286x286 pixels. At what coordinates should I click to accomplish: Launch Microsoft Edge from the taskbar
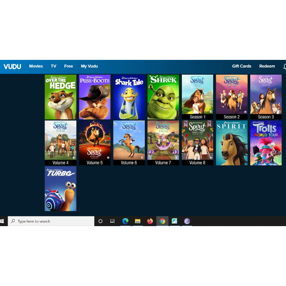125,221
